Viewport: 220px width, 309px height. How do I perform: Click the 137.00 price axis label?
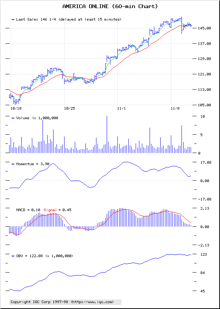coord(204,43)
